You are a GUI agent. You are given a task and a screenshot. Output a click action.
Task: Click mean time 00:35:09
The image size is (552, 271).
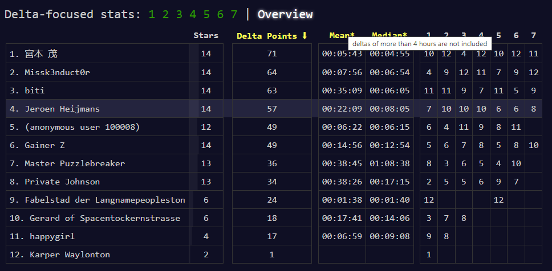click(x=342, y=91)
